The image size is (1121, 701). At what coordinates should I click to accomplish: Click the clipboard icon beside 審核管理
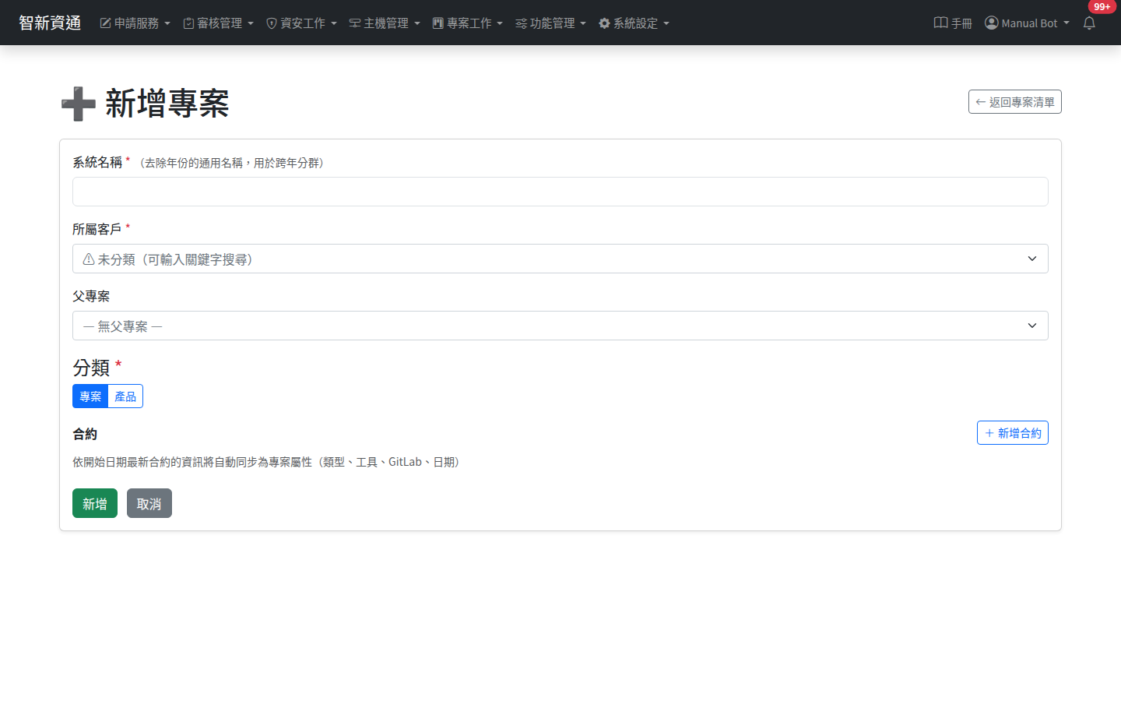[x=188, y=23]
